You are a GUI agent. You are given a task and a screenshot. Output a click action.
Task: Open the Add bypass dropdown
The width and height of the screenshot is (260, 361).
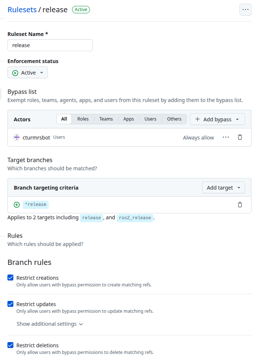(217, 119)
